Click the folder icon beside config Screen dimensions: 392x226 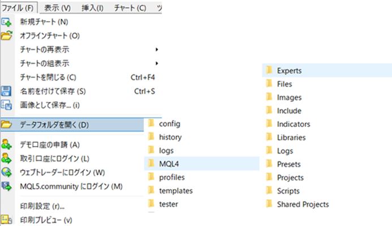(151, 123)
